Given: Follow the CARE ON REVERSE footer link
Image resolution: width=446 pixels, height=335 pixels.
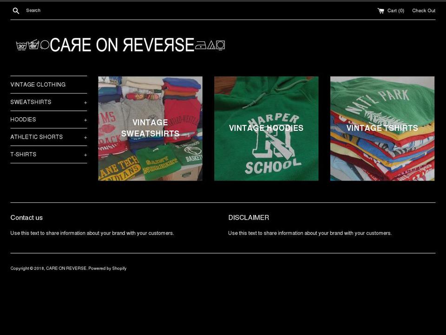Looking at the screenshot, I should pos(66,268).
